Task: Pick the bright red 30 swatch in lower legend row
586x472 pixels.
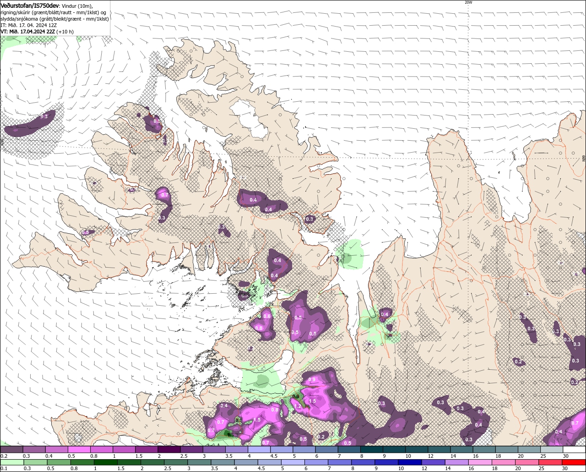Action: (574, 462)
